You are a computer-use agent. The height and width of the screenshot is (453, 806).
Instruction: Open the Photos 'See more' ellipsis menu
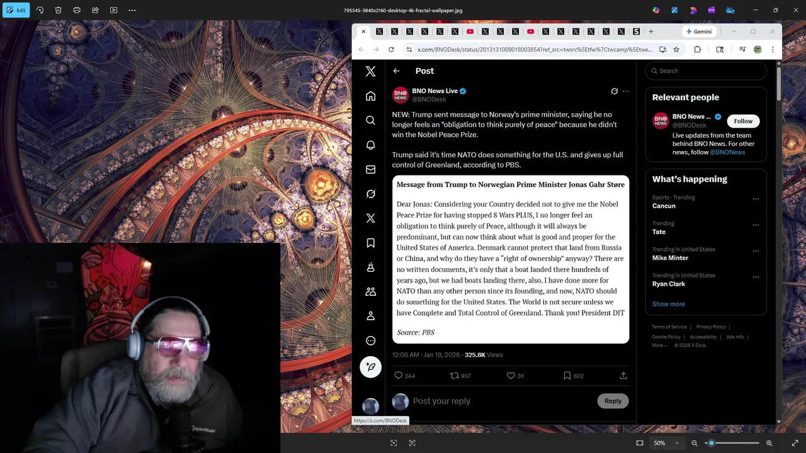pyautogui.click(x=132, y=10)
